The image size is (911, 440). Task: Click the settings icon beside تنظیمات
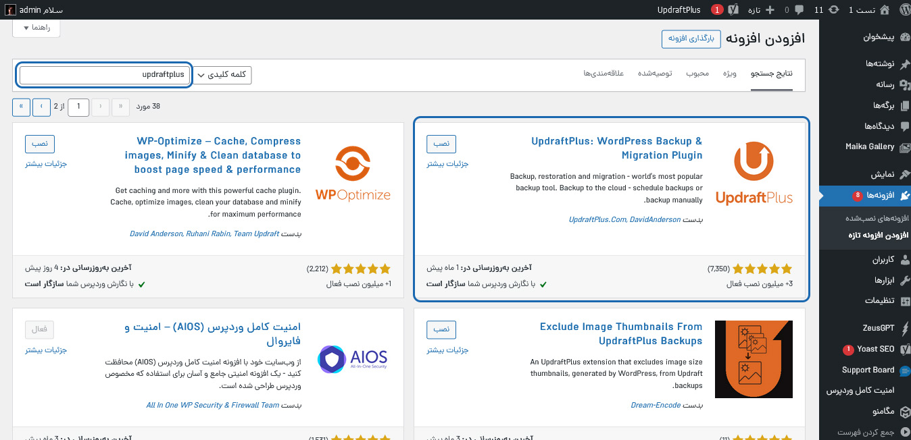click(904, 301)
